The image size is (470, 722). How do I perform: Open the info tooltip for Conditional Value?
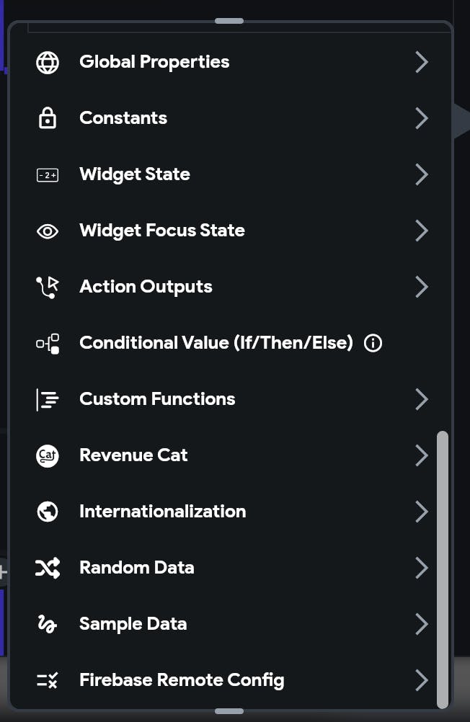(x=373, y=343)
